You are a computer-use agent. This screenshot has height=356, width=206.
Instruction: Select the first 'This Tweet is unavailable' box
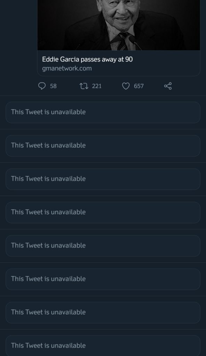(103, 112)
